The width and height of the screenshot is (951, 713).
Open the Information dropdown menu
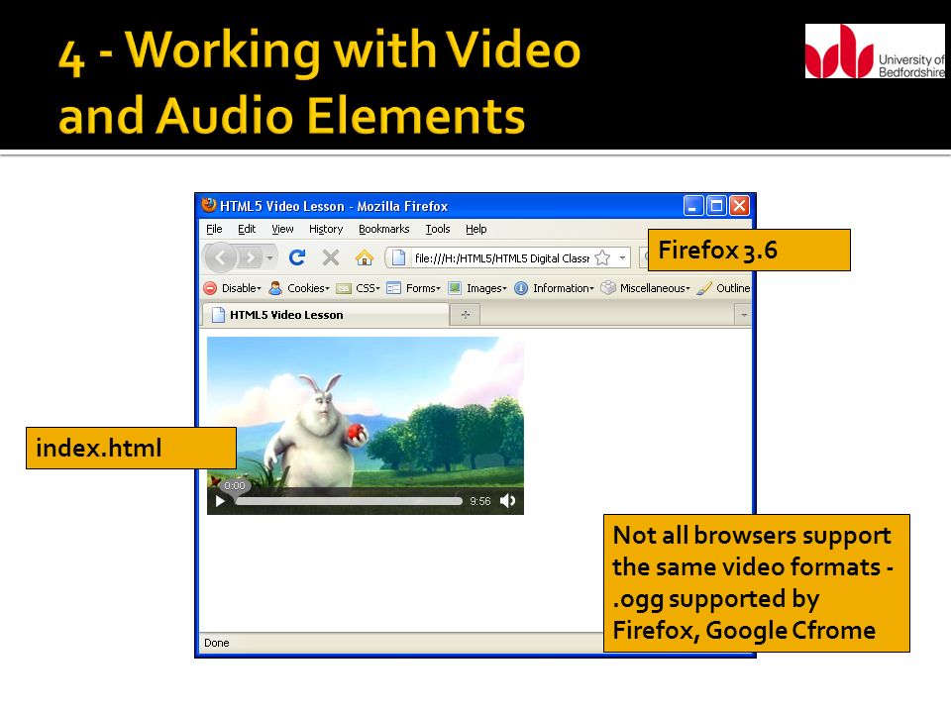[x=555, y=288]
